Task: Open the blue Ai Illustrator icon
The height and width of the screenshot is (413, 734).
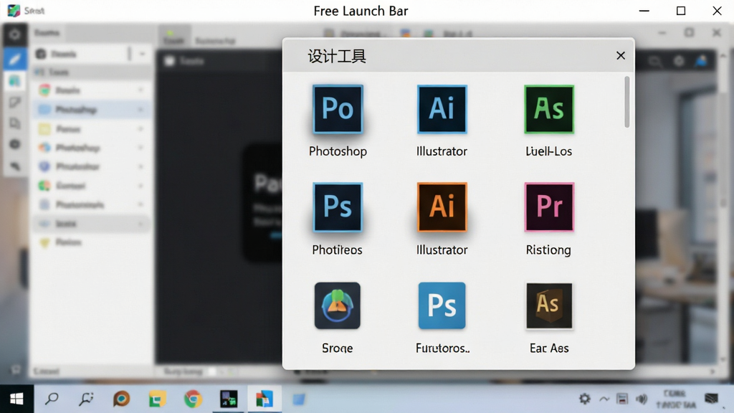Action: (x=442, y=109)
